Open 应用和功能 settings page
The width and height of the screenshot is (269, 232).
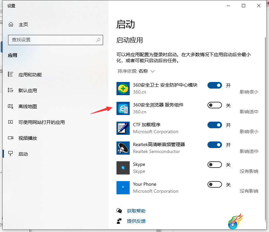[55, 75]
